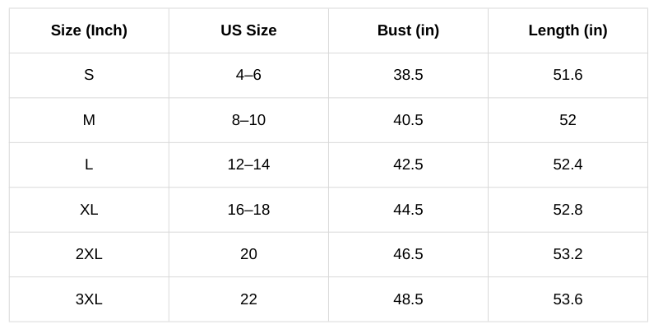
Task: Click the length value 52.8 cell
Action: click(568, 210)
